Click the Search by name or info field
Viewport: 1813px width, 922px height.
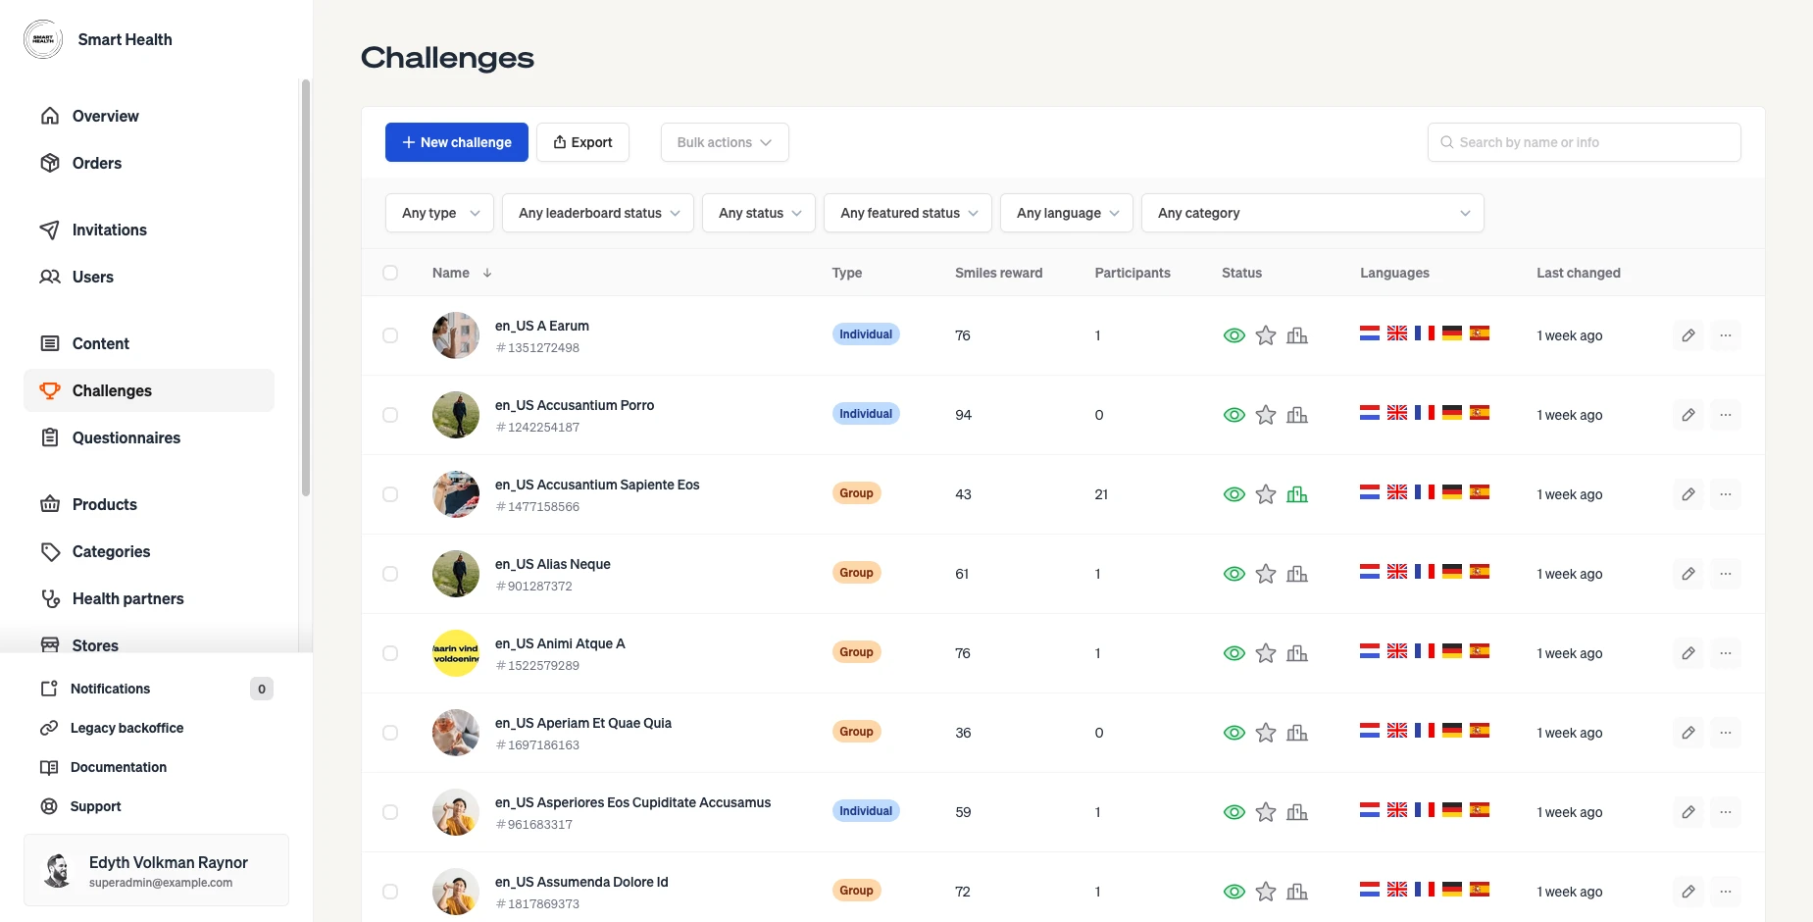(1585, 142)
